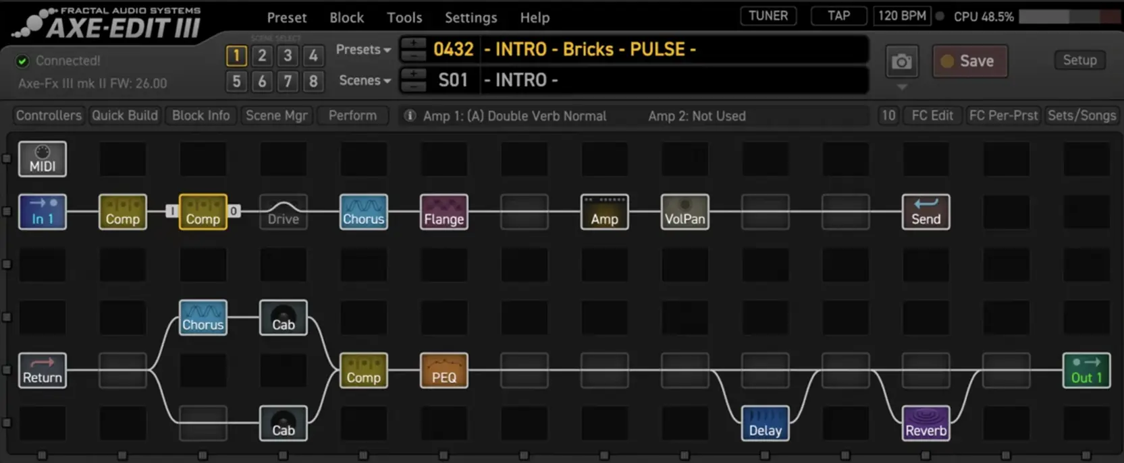Click the camera snapshot icon
Viewport: 1124px width, 463px height.
point(901,62)
